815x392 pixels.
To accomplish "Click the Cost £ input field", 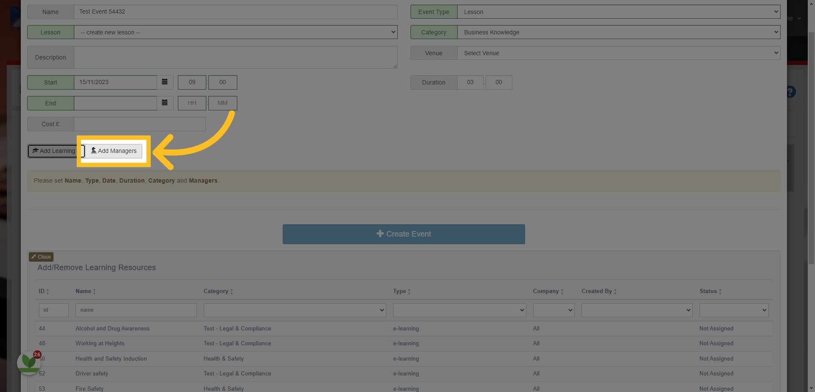I will [140, 124].
